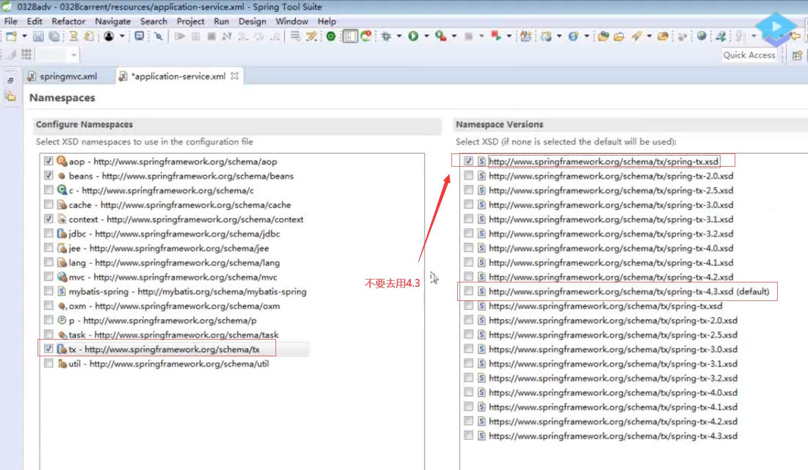
Task: Open dropdown next to Spring S icon
Action: coord(587,36)
